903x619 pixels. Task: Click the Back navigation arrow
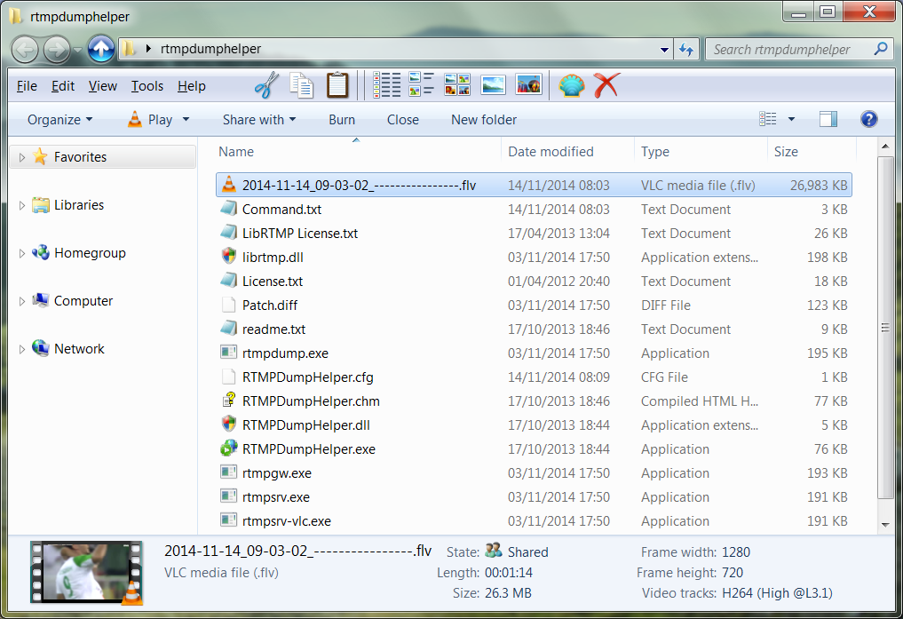(25, 50)
